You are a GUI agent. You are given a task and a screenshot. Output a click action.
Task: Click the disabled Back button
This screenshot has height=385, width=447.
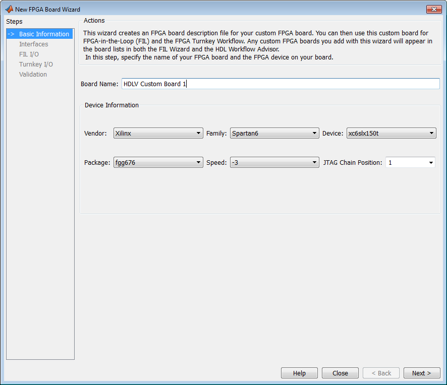click(381, 373)
